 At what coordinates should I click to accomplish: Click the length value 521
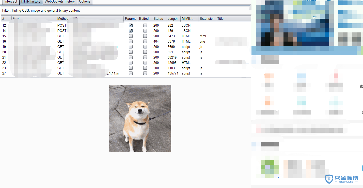click(x=170, y=52)
